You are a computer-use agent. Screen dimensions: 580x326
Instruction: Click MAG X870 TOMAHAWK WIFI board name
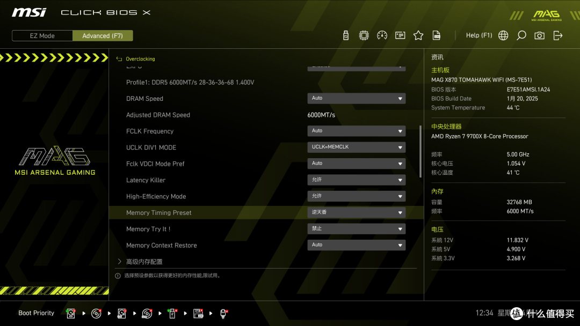[481, 80]
